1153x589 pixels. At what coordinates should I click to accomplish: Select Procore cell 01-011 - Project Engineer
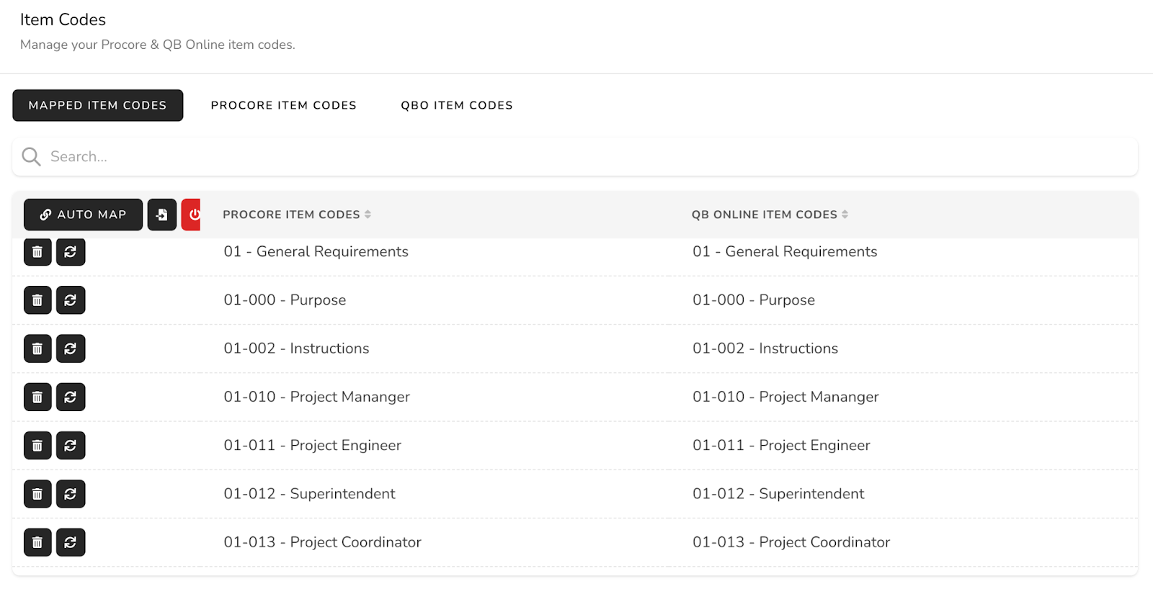point(312,446)
